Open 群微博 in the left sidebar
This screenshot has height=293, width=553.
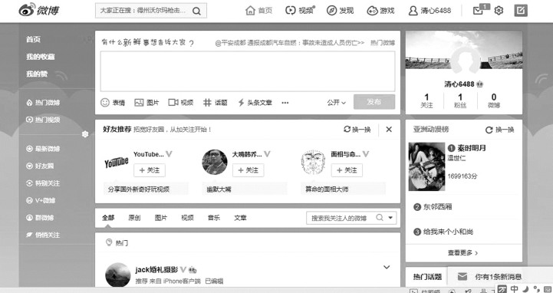(40, 218)
